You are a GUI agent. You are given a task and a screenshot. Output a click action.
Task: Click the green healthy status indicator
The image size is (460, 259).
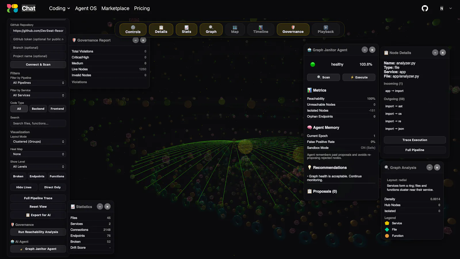pyautogui.click(x=313, y=64)
